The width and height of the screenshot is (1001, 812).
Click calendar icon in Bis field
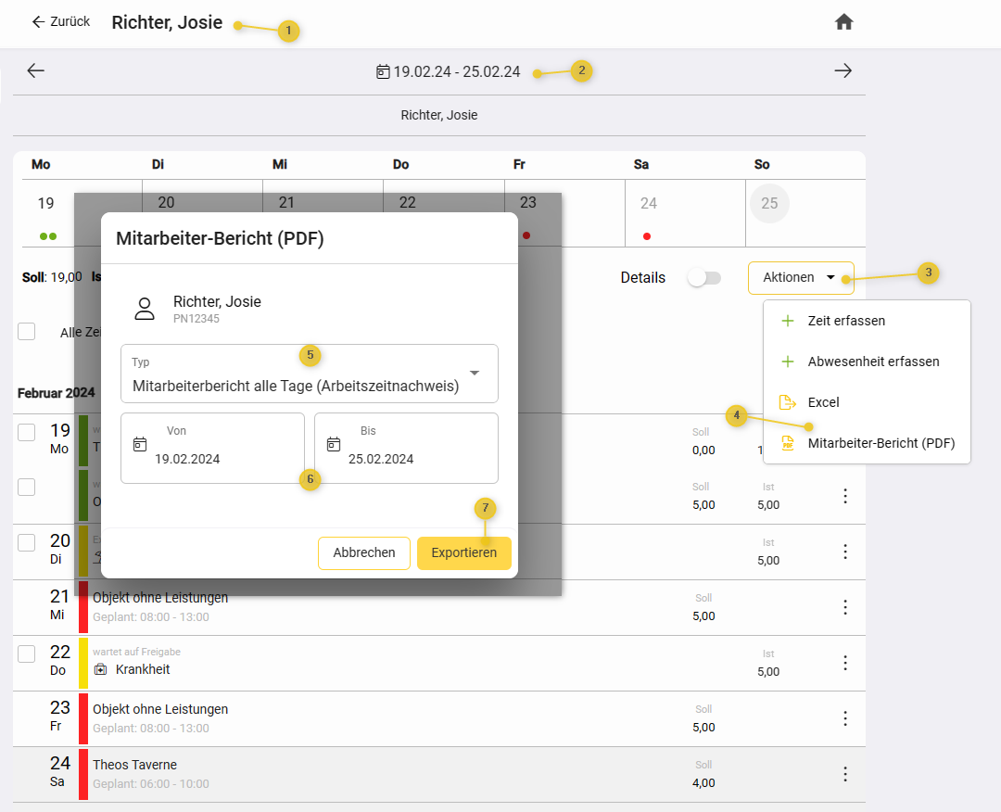click(x=334, y=444)
